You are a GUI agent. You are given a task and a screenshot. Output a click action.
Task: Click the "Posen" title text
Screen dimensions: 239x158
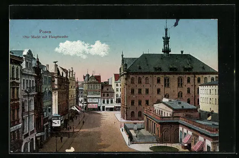pyautogui.click(x=45, y=32)
